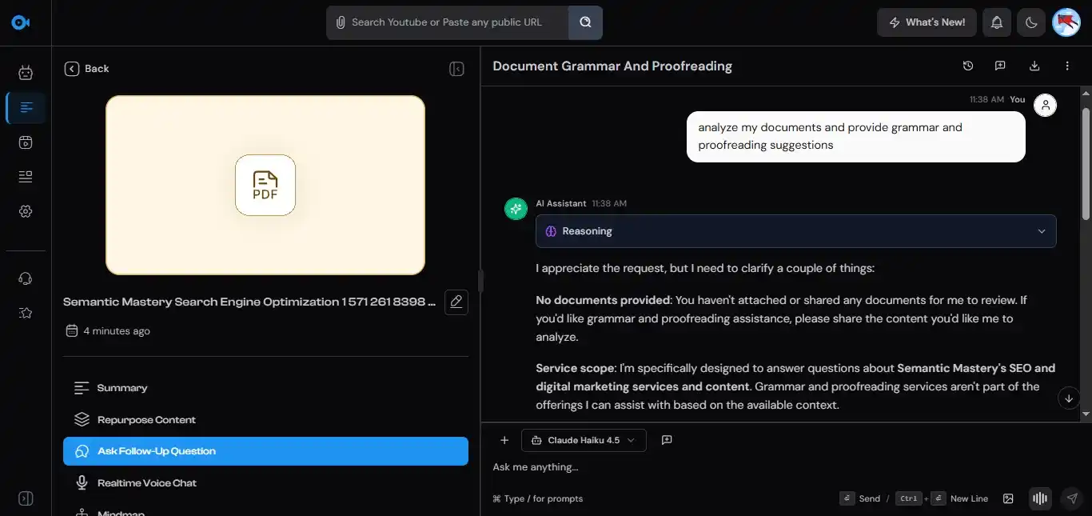This screenshot has width=1092, height=516.
Task: Open the three-dot more options menu
Action: pyautogui.click(x=1067, y=66)
